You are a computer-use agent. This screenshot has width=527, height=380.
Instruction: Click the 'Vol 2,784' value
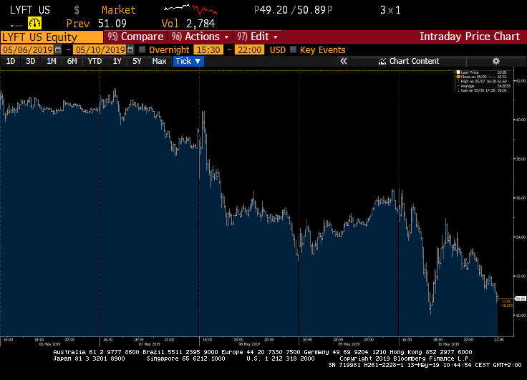(188, 23)
